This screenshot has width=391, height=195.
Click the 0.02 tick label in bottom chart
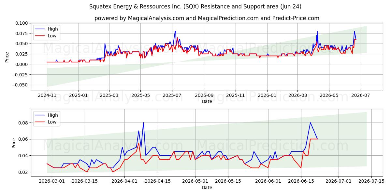(x=23, y=172)
